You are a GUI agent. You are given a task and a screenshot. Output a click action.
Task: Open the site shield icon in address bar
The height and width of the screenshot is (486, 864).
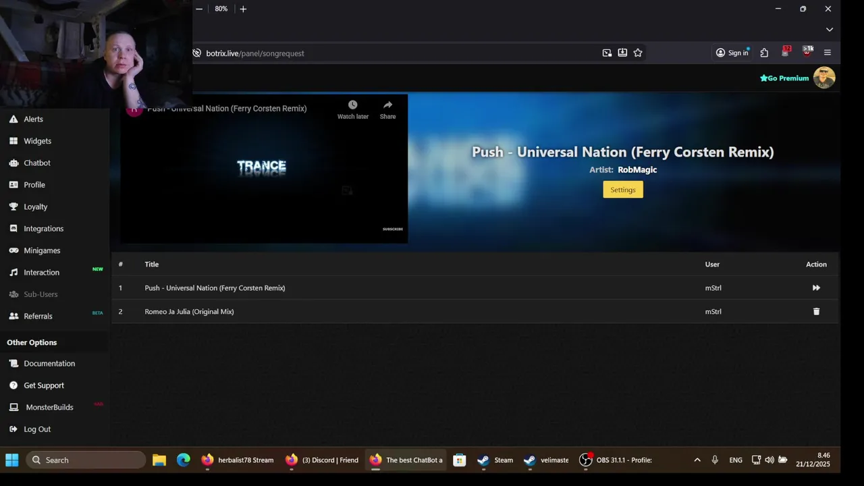click(x=197, y=53)
